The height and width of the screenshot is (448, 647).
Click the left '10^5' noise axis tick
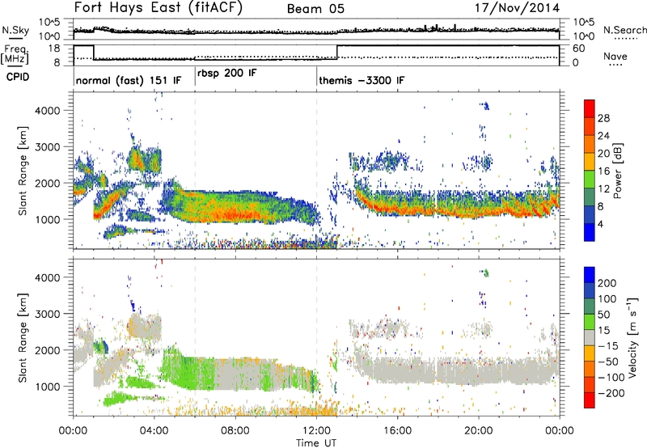[49, 22]
